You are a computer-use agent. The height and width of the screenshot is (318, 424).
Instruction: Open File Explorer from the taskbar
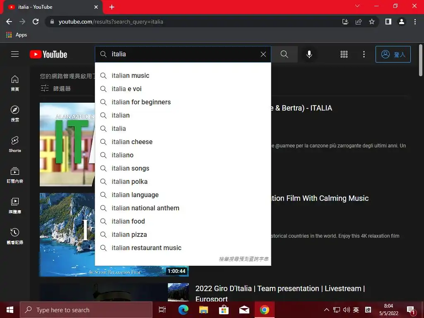tap(203, 310)
